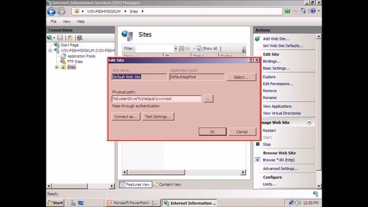Open Edit Permissions... action

click(x=278, y=84)
